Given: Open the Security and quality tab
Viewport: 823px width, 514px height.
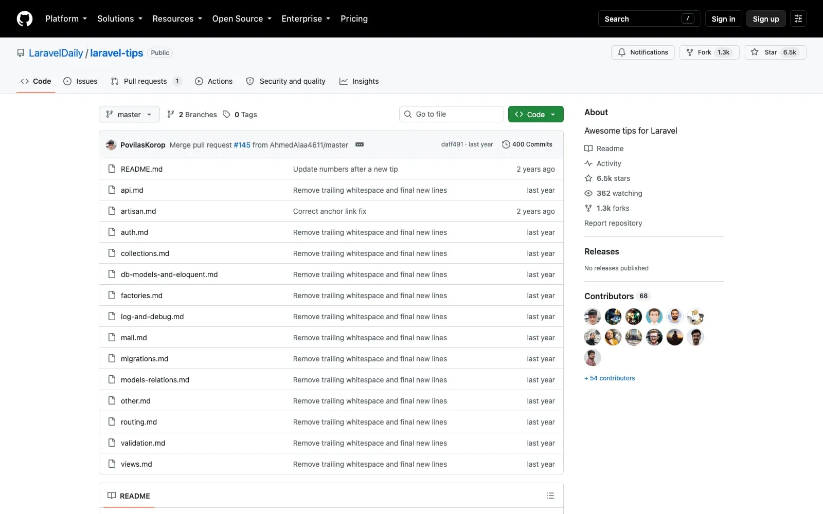Looking at the screenshot, I should point(285,81).
